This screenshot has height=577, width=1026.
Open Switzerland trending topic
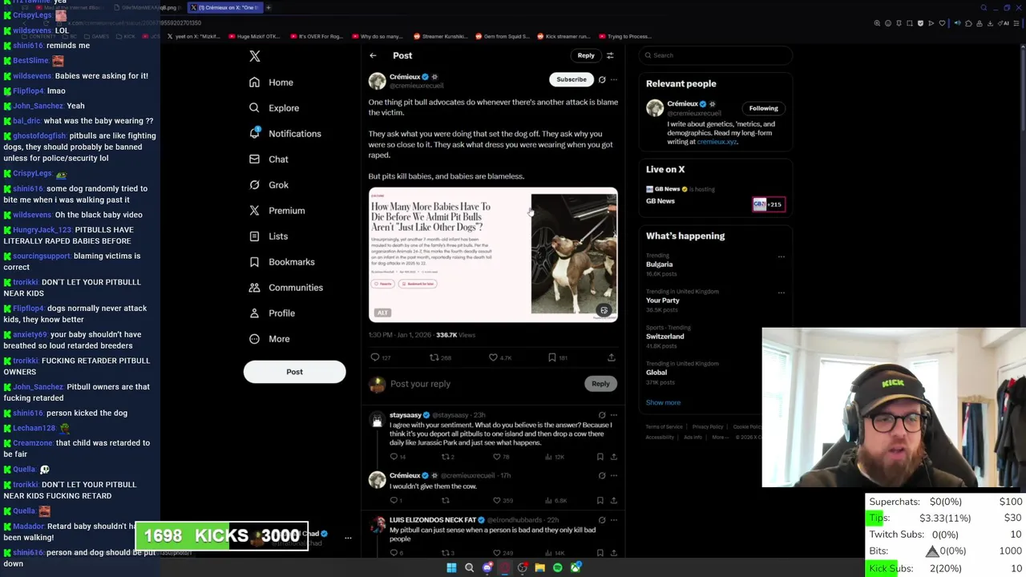(x=664, y=337)
